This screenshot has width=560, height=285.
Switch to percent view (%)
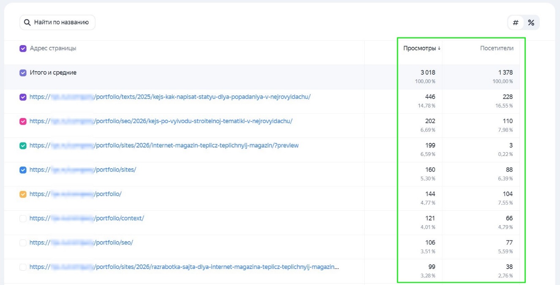[531, 23]
